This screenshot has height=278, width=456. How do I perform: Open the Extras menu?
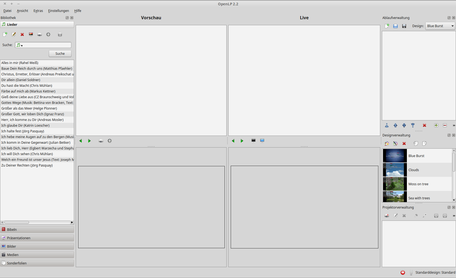[38, 11]
